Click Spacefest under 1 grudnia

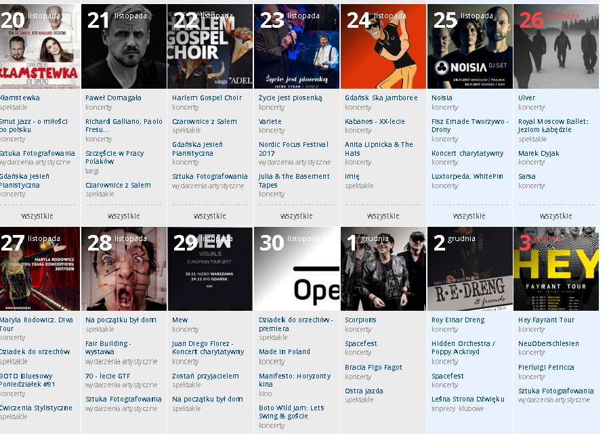click(361, 343)
